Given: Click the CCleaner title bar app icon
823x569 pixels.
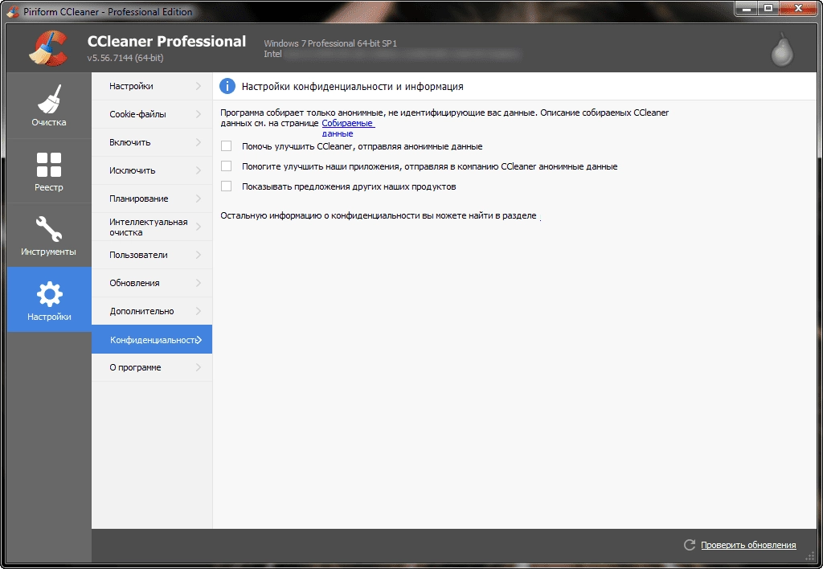Looking at the screenshot, I should click(13, 11).
